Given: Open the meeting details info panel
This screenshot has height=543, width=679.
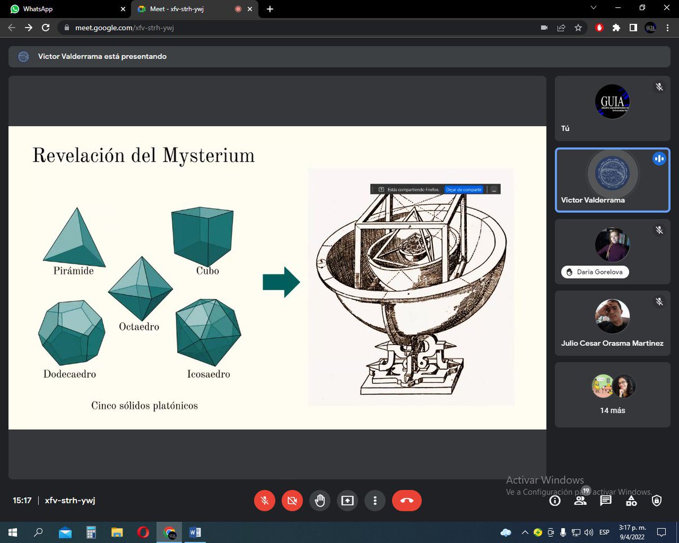Looking at the screenshot, I should 555,501.
